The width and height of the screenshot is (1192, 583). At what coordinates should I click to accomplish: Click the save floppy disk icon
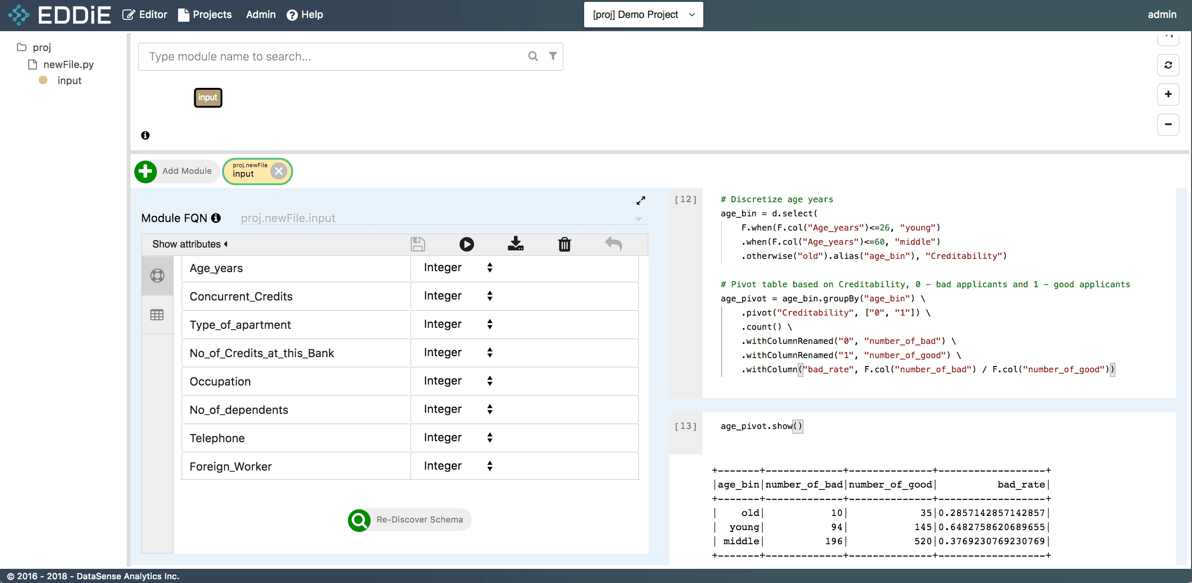417,244
